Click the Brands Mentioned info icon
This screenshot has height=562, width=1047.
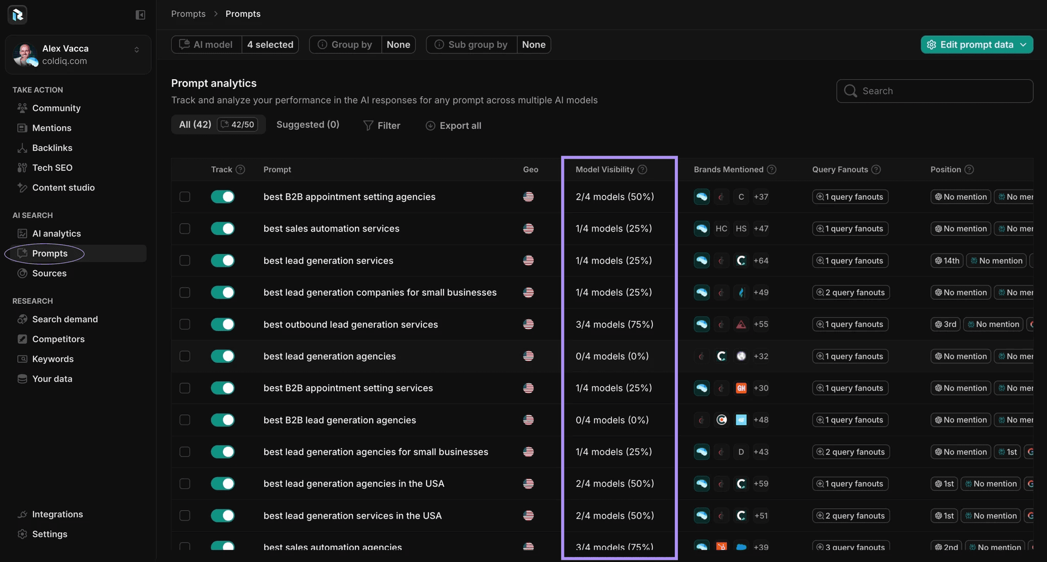(772, 170)
